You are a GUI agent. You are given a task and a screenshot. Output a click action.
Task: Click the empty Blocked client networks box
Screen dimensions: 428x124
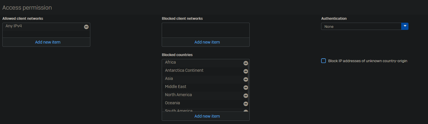tap(205, 30)
